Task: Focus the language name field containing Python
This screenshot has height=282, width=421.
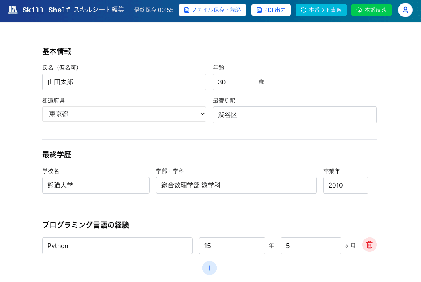Action: [x=117, y=246]
